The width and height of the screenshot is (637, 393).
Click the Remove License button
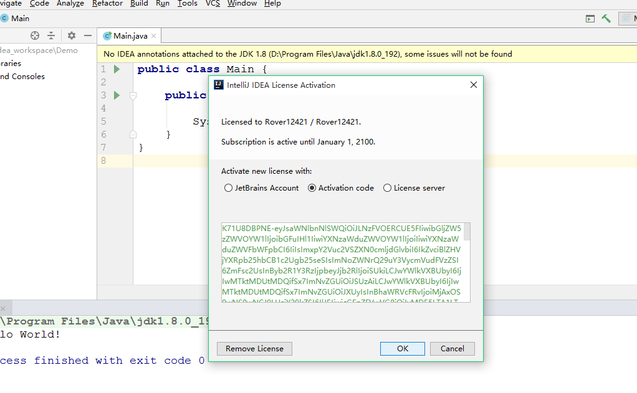point(254,349)
